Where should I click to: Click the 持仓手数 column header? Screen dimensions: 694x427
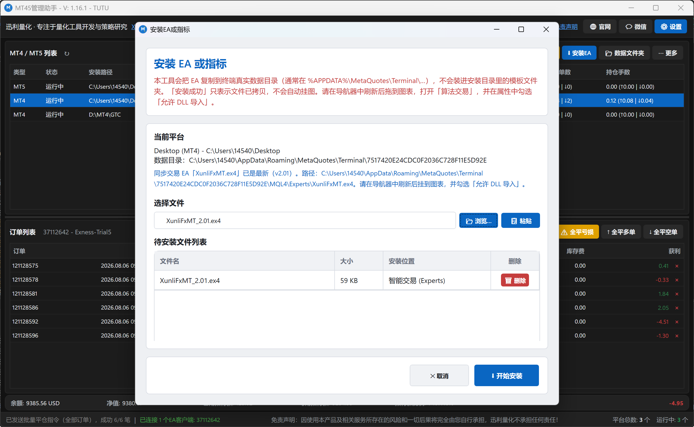pyautogui.click(x=618, y=72)
